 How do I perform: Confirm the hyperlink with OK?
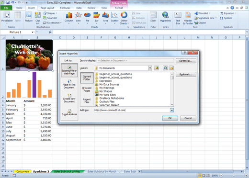pyautogui.click(x=170, y=118)
